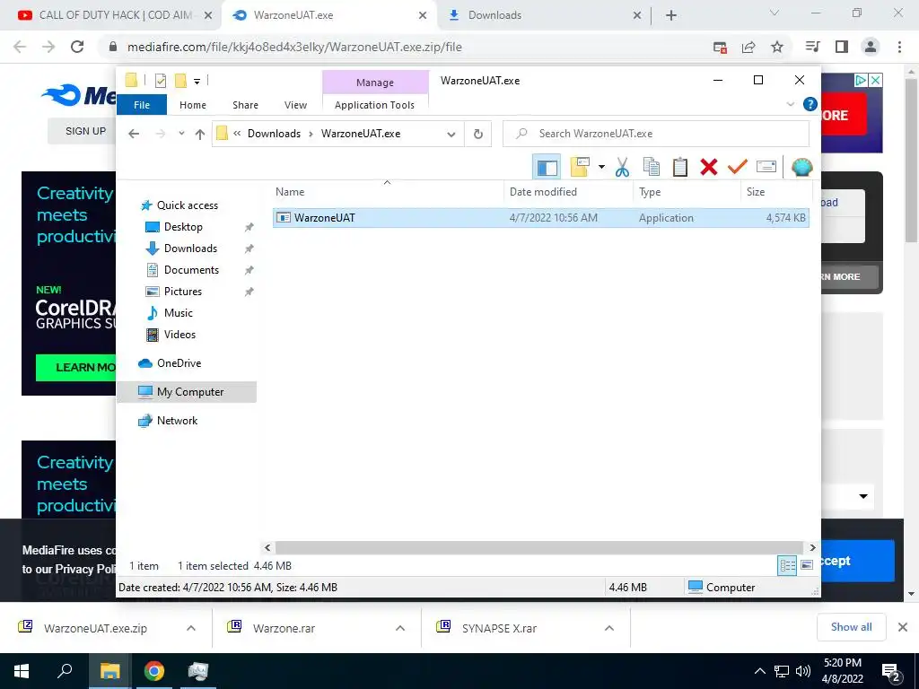The image size is (919, 689).
Task: Click the Copy icon in toolbar
Action: (652, 167)
